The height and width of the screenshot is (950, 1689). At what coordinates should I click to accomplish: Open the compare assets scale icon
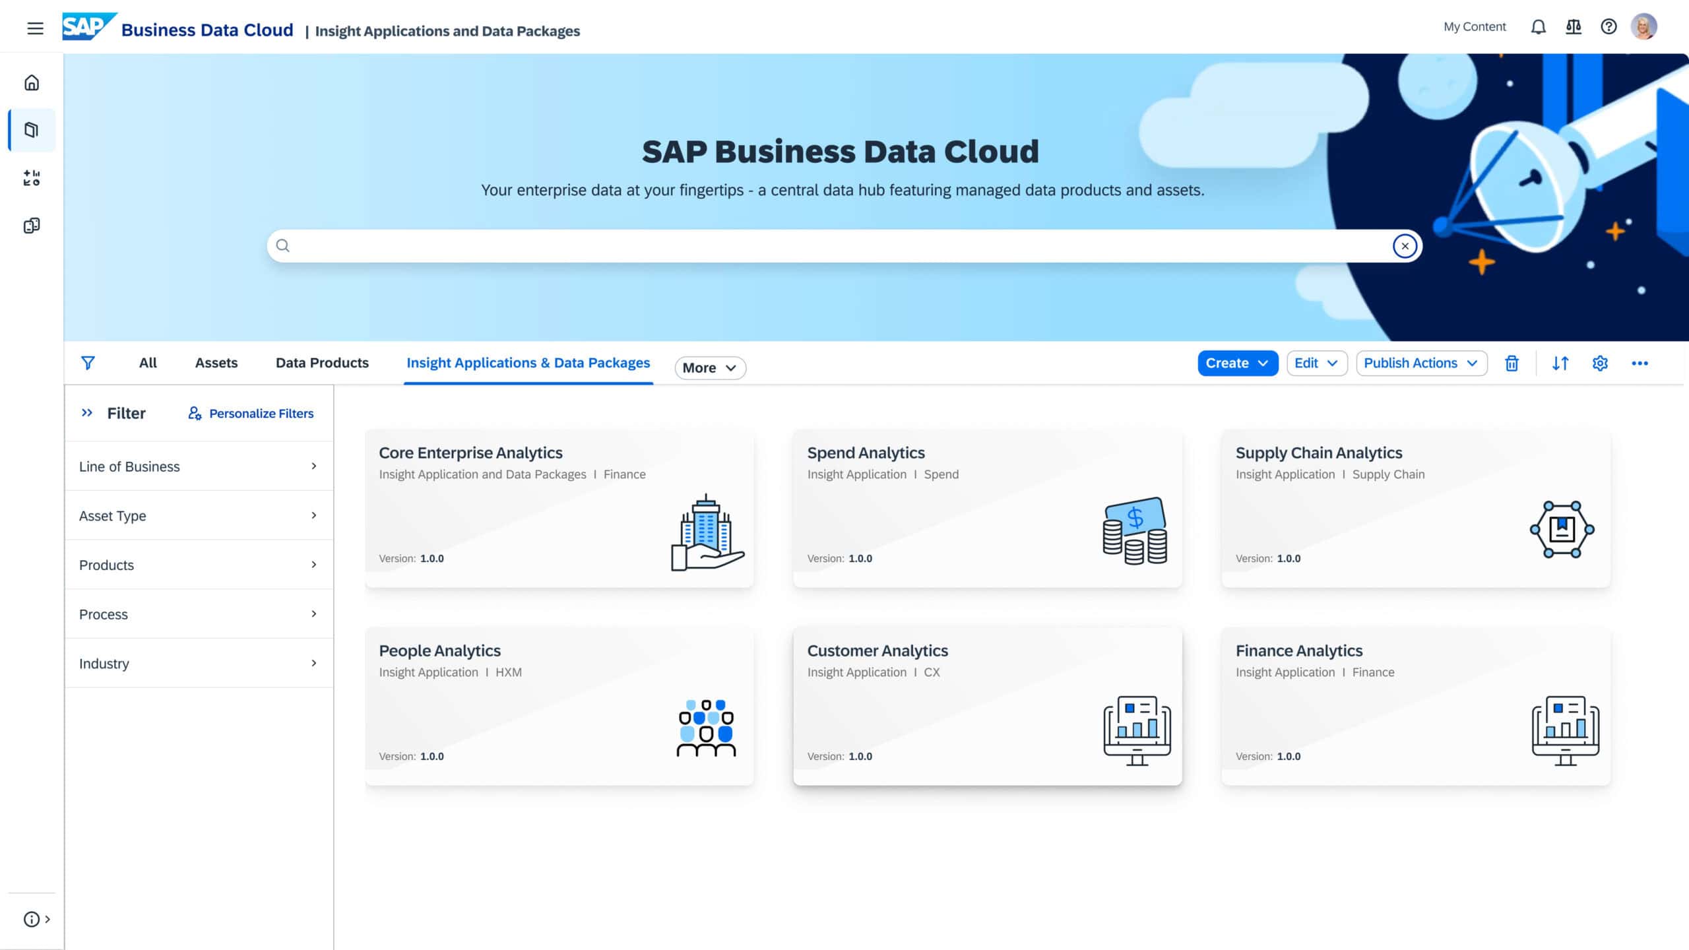[x=1574, y=26]
